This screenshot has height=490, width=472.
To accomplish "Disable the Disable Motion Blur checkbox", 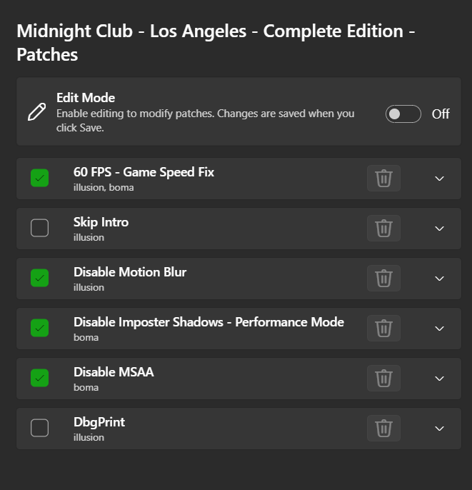I will click(x=40, y=278).
